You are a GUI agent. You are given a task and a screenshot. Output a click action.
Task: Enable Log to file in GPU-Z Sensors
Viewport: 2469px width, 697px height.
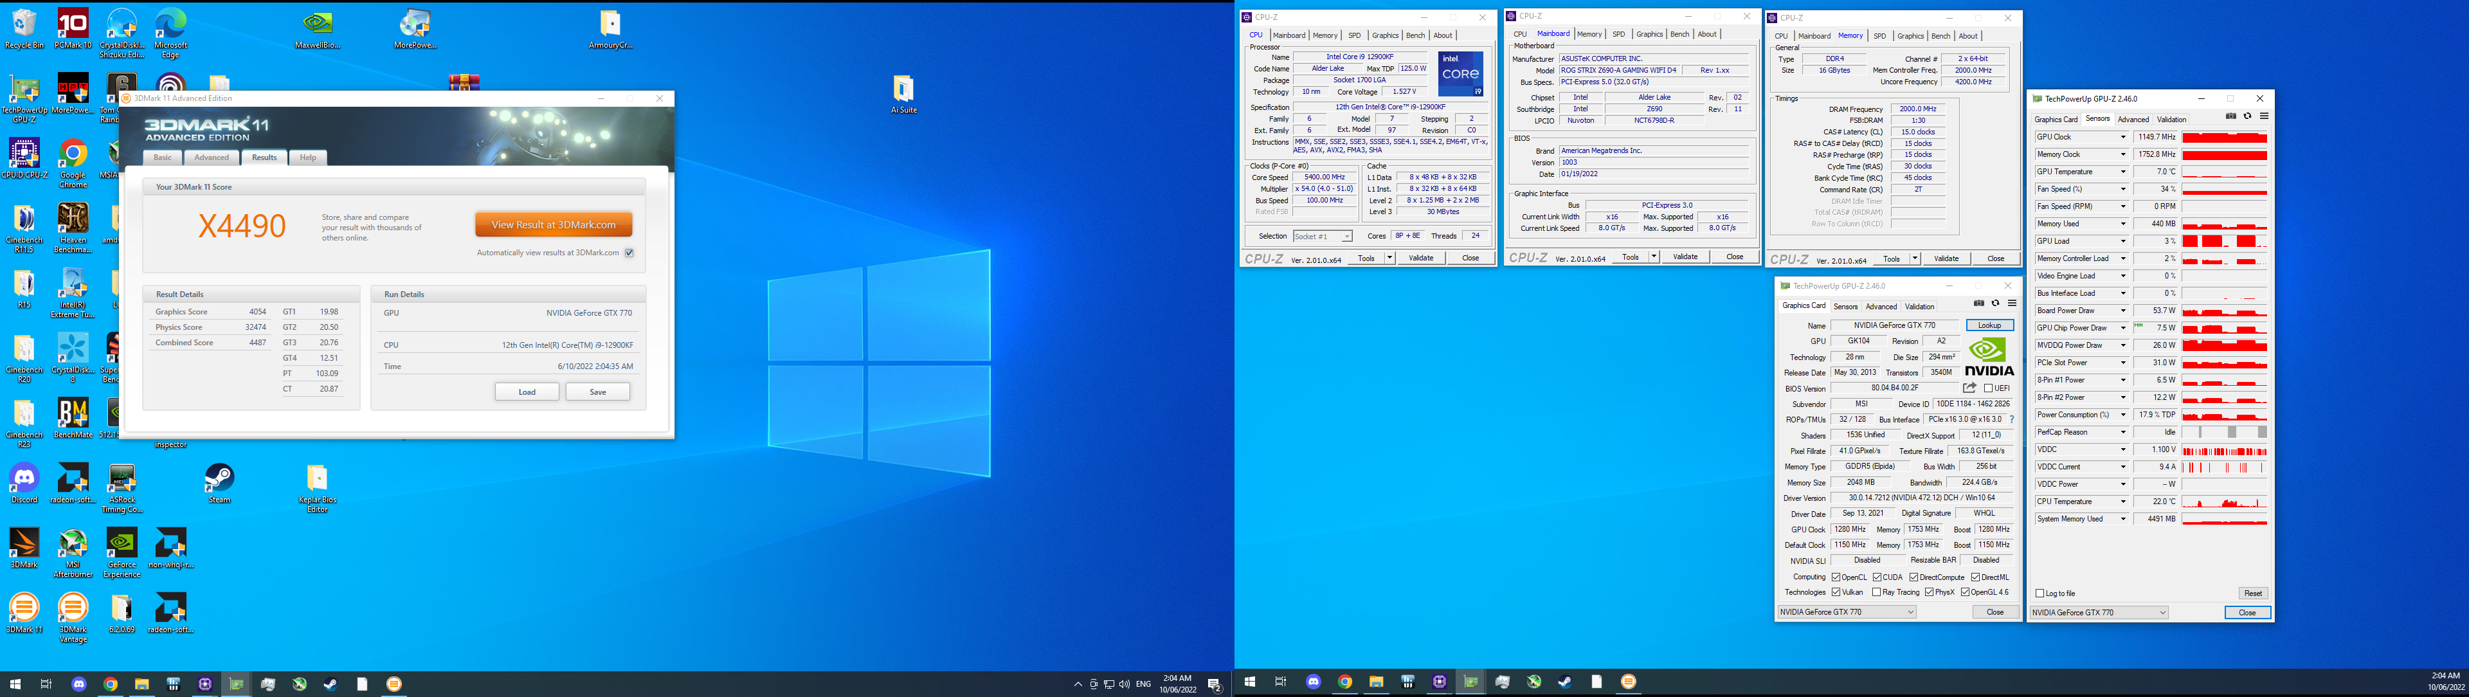pyautogui.click(x=2039, y=593)
